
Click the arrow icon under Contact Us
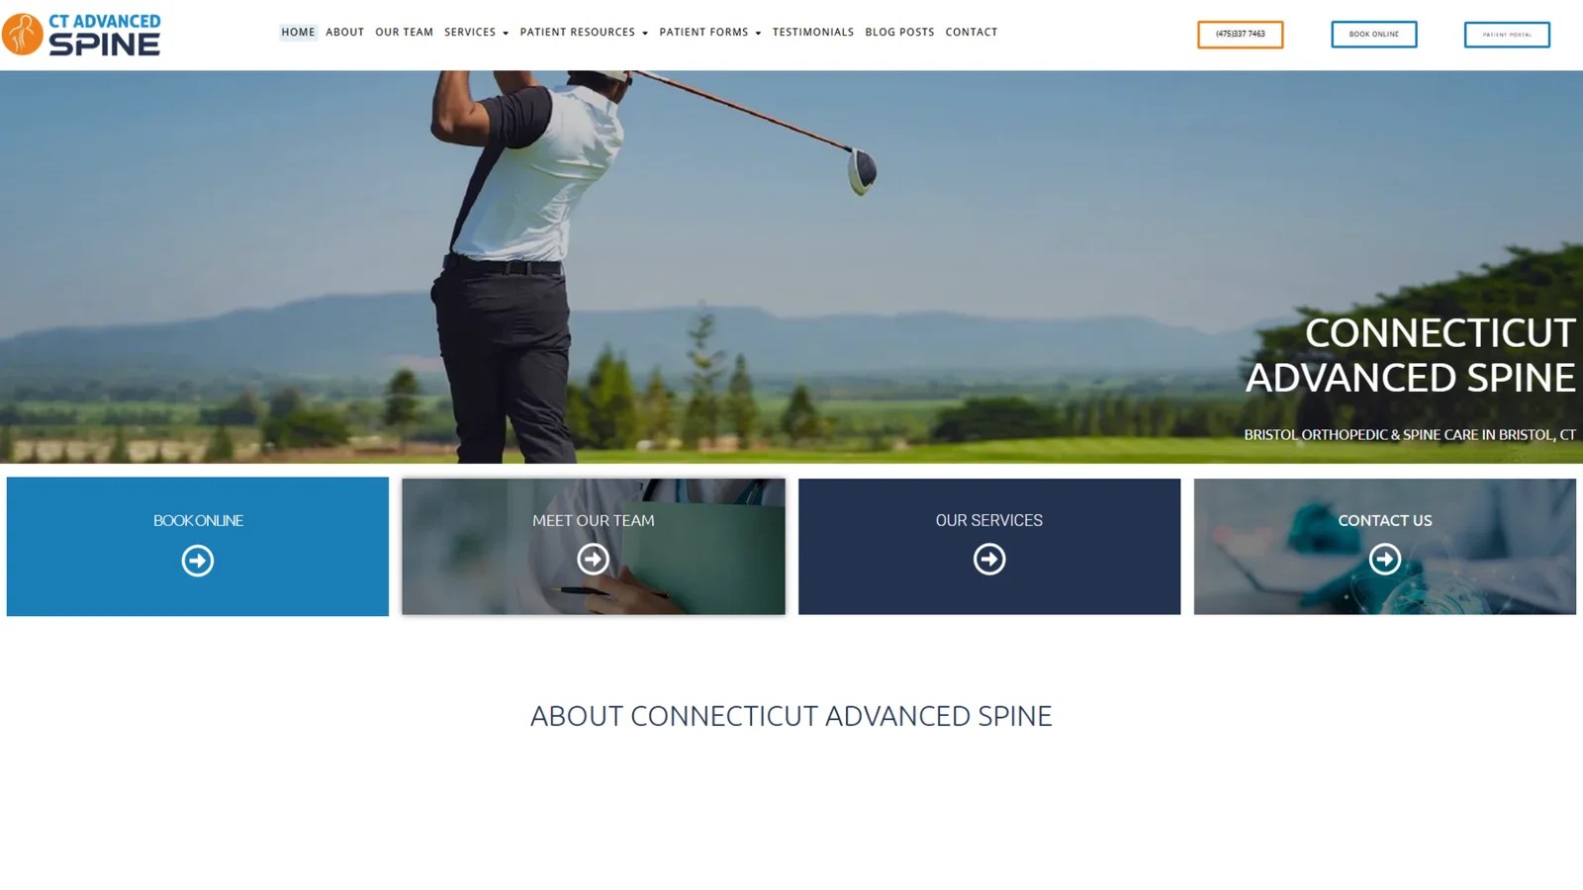pyautogui.click(x=1385, y=560)
